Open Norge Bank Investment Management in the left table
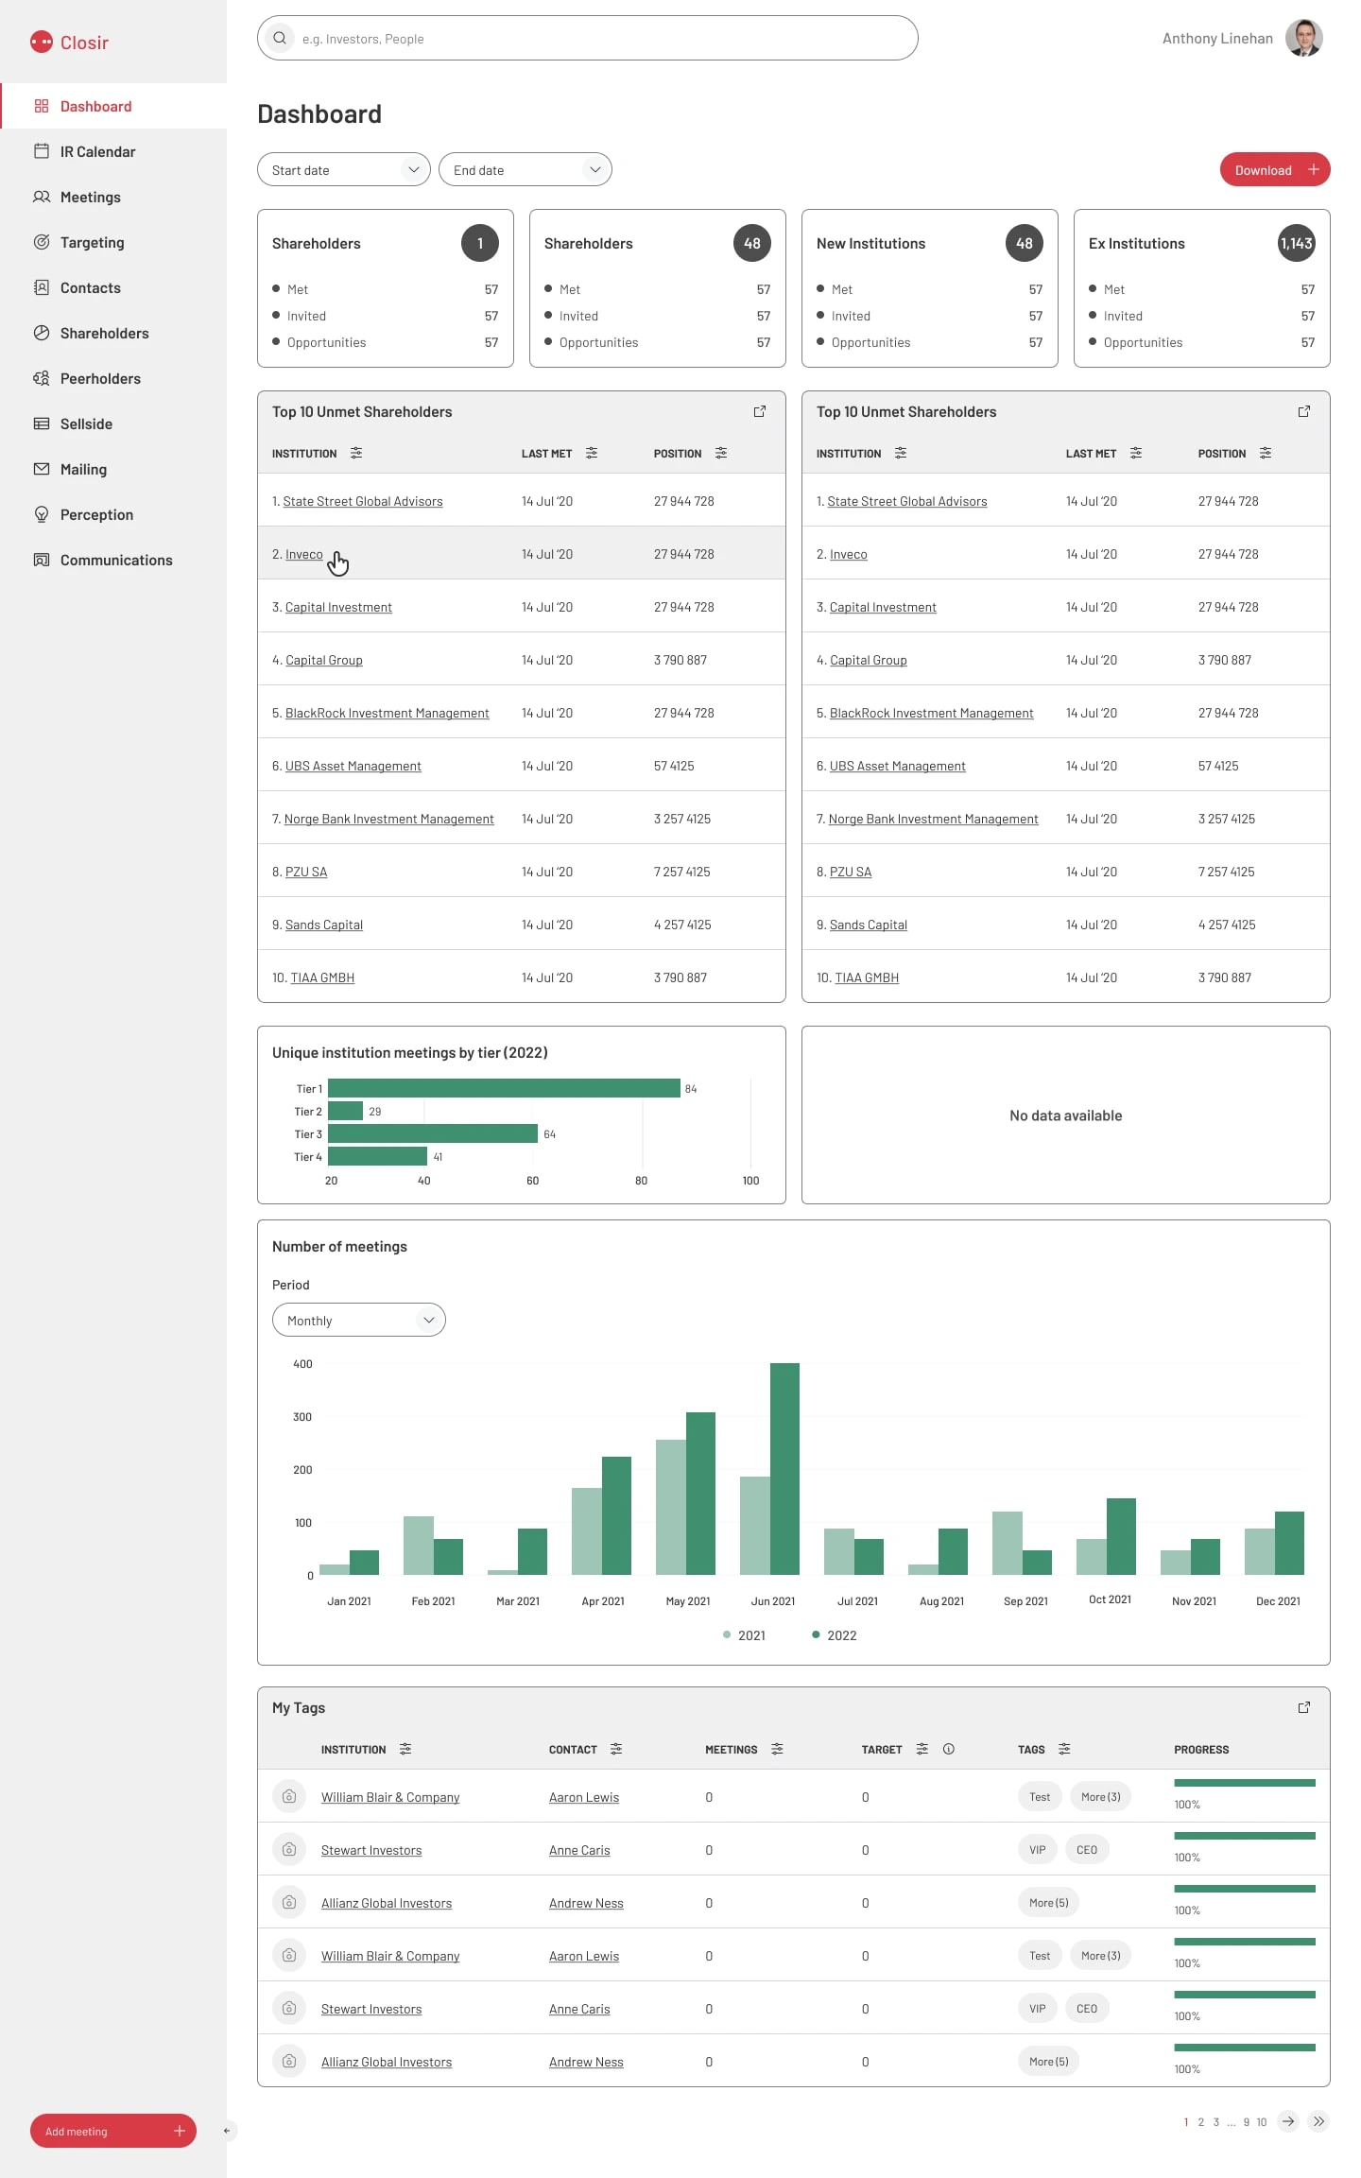This screenshot has height=2178, width=1361. click(388, 819)
